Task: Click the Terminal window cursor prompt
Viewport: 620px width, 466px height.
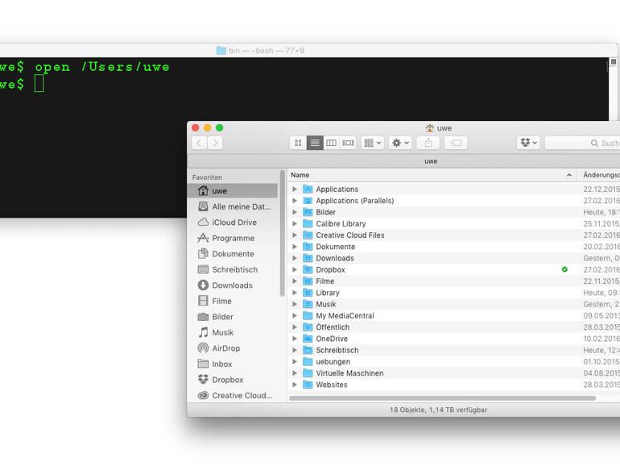Action: [39, 84]
